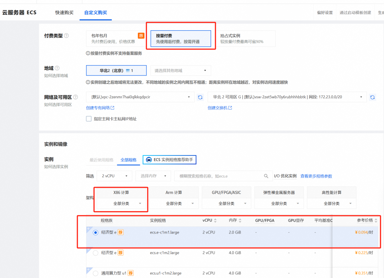The width and height of the screenshot is (384, 278).
Task: Choose 包年包月 billing type
Action: click(x=116, y=38)
